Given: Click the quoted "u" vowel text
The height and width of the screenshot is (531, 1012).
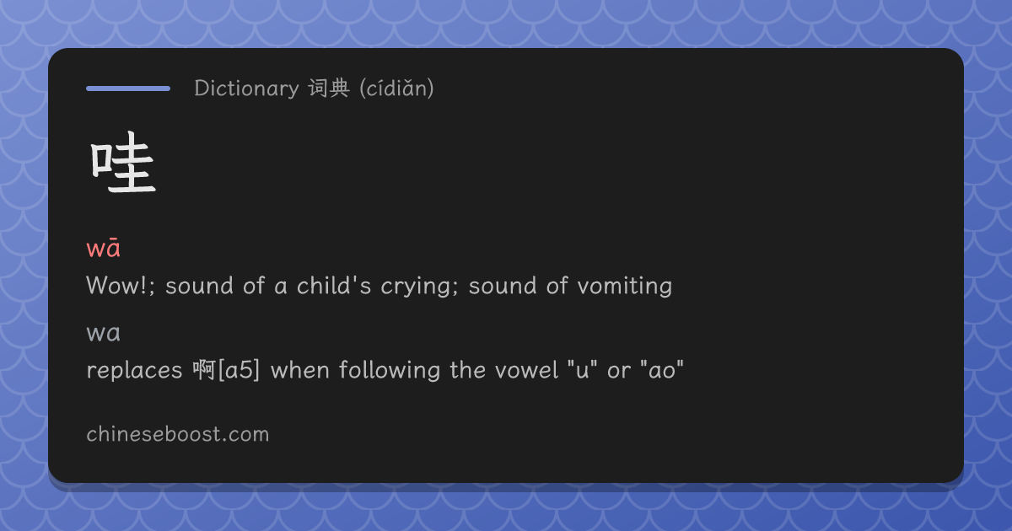Looking at the screenshot, I should [x=582, y=371].
